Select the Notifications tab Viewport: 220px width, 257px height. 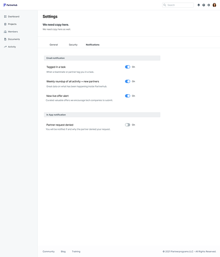coord(92,45)
